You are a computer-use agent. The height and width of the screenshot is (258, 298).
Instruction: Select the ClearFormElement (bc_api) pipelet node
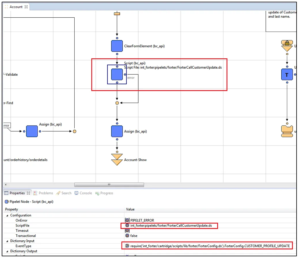117,46
